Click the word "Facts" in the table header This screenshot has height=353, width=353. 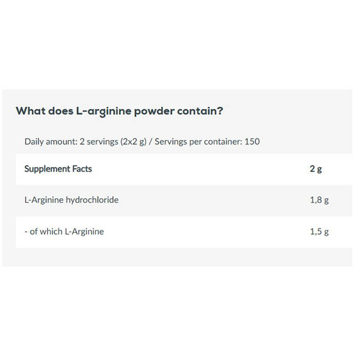pyautogui.click(x=81, y=169)
